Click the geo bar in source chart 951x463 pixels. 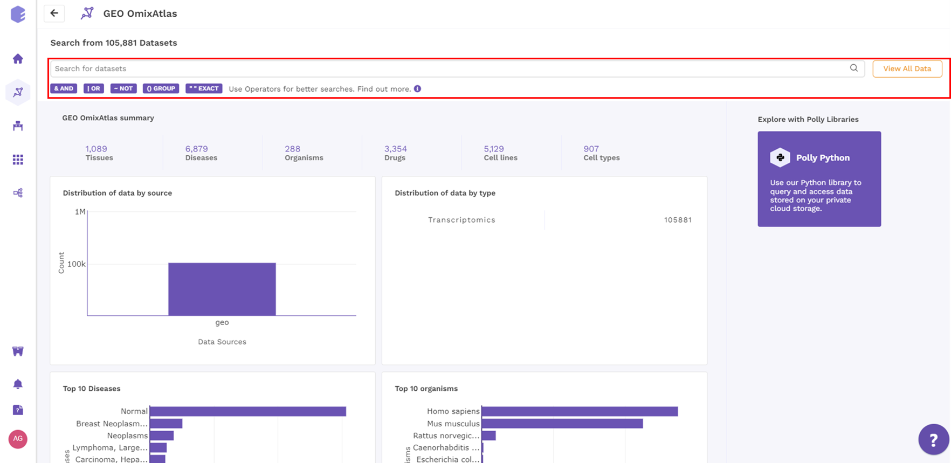(222, 289)
